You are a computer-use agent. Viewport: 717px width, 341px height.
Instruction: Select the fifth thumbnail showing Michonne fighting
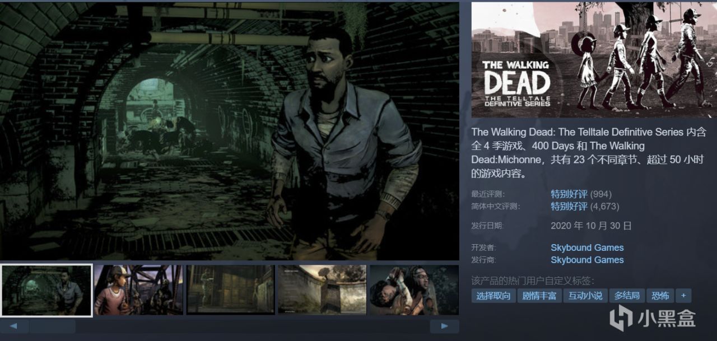pos(414,290)
